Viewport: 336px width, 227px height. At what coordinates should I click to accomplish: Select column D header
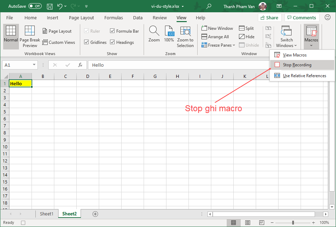pyautogui.click(x=88, y=76)
